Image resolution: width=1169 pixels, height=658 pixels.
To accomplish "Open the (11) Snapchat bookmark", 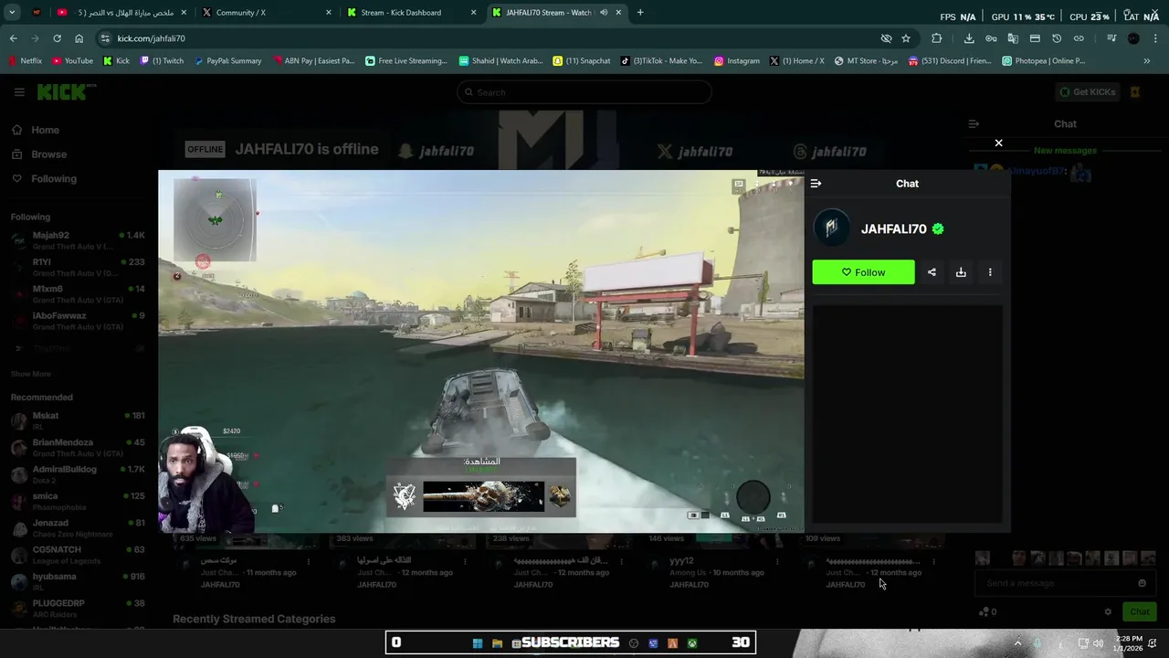I will (582, 61).
